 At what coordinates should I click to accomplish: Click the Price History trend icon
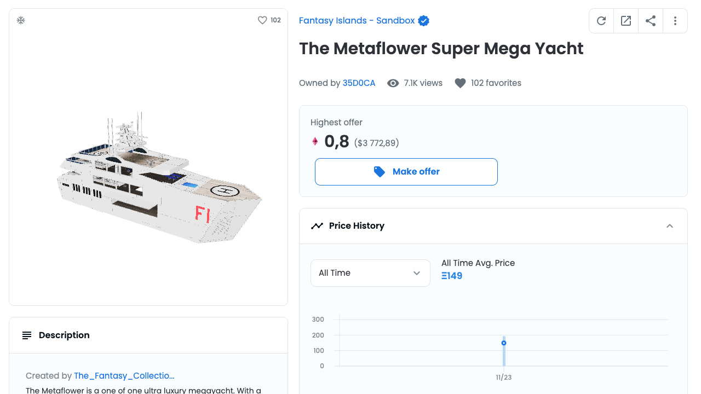[317, 226]
